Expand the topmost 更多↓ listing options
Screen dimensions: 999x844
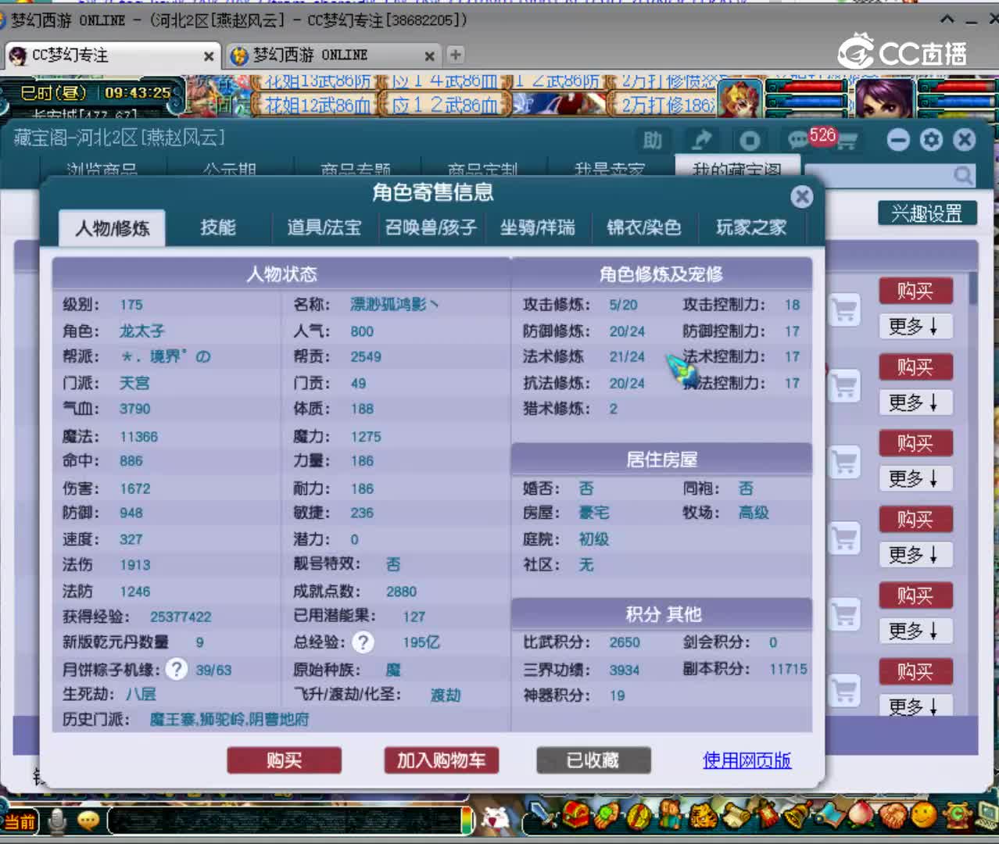tap(915, 326)
